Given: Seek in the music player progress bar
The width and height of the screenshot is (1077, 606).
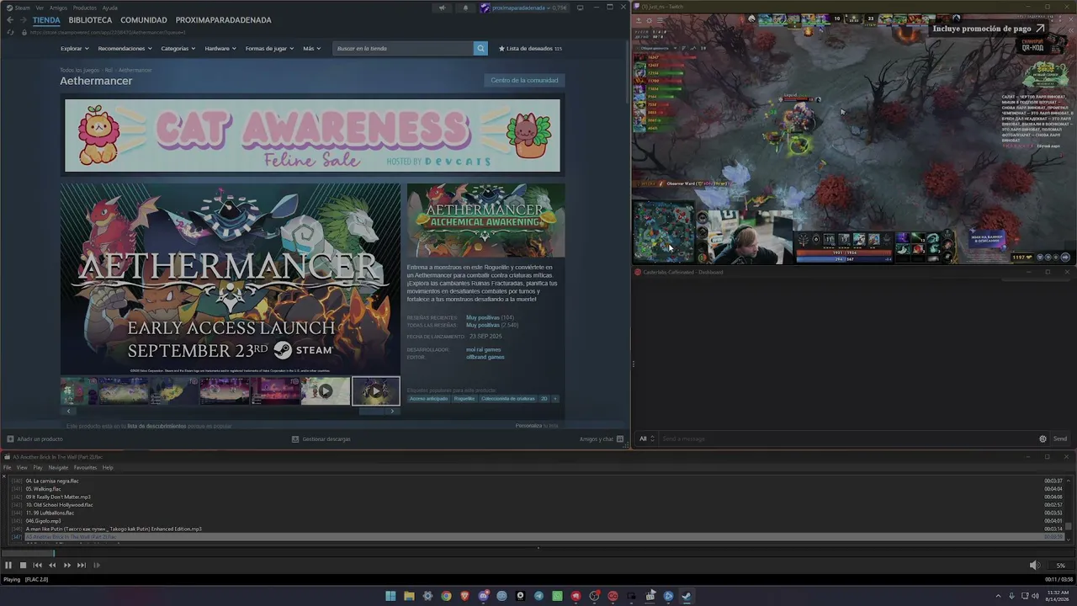Looking at the screenshot, I should (x=538, y=553).
